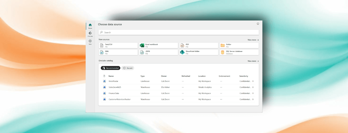Click View more for OneLake catalog
The width and height of the screenshot is (348, 133).
[253, 61]
